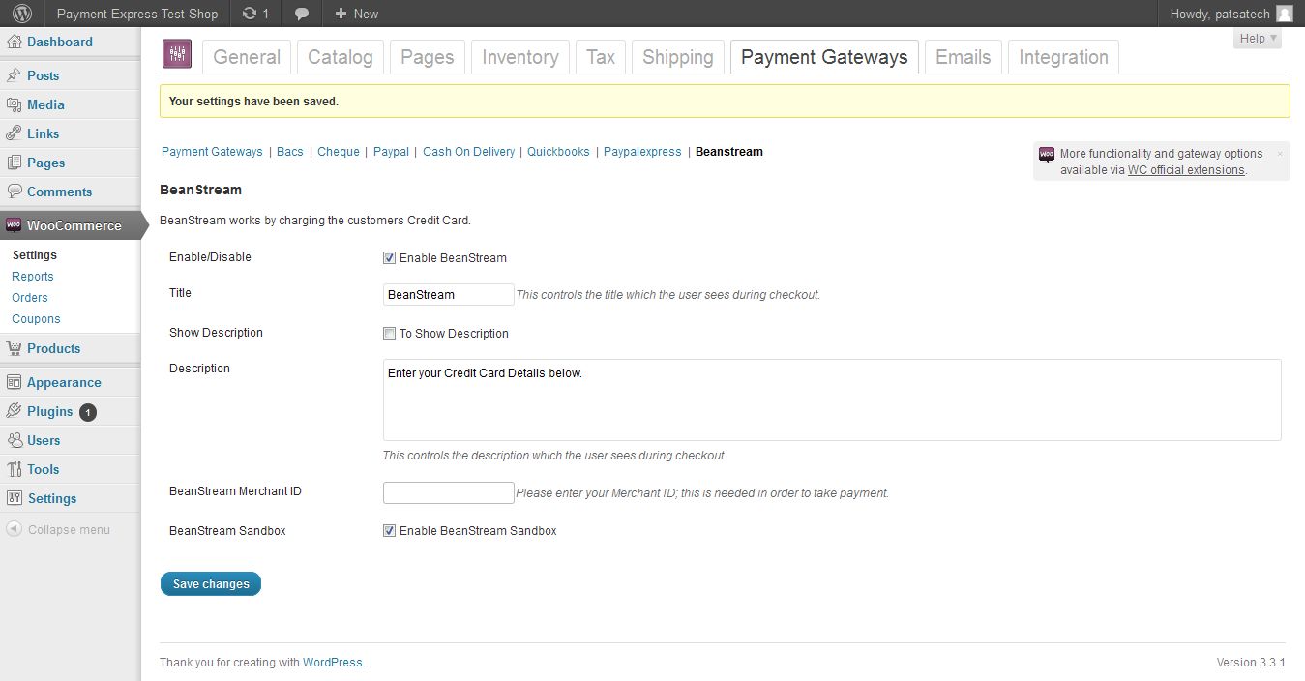1305x681 pixels.
Task: Select the Payment Gateways tab
Action: 824,57
